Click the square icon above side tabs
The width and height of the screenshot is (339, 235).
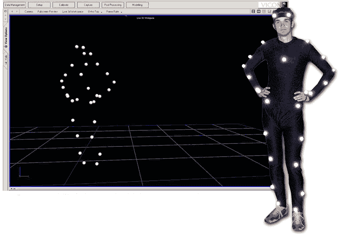point(6,11)
